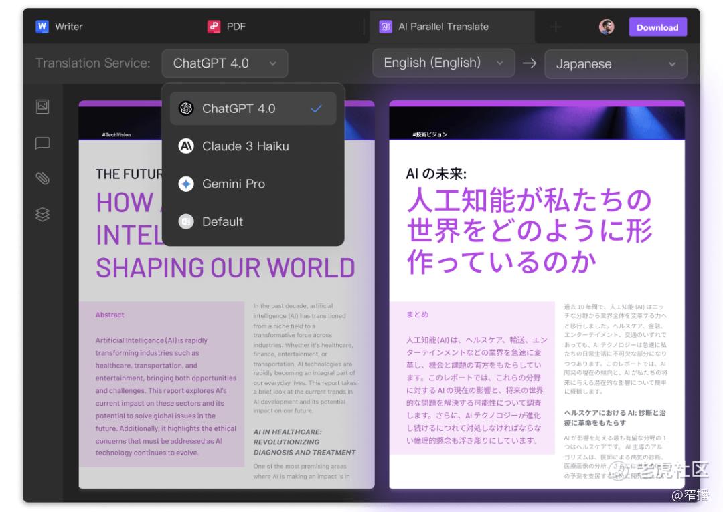Click the Writer W logo icon

tap(42, 26)
